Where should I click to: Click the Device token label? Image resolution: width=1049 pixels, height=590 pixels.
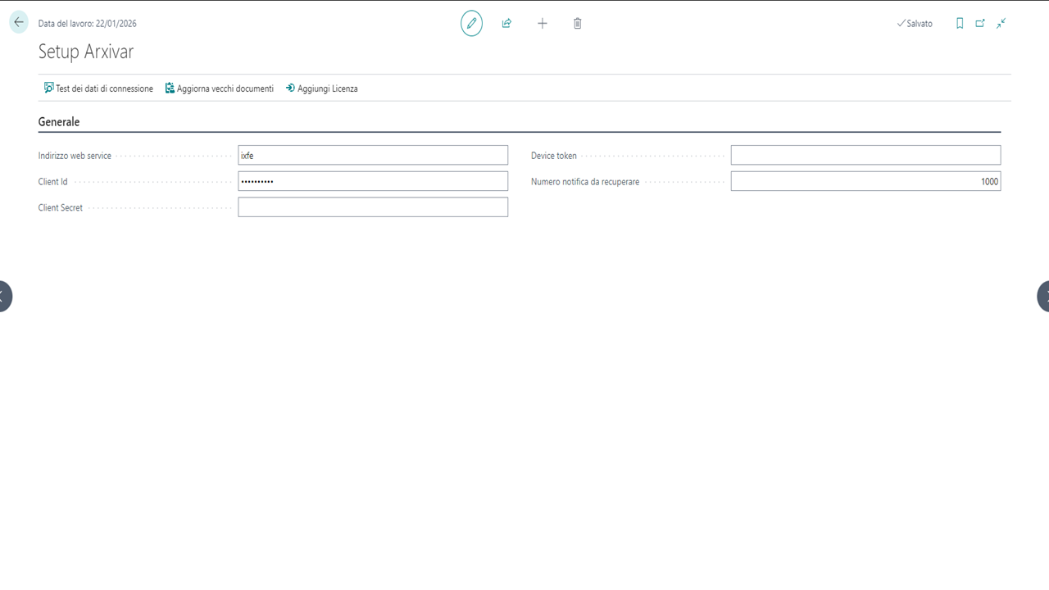(554, 156)
